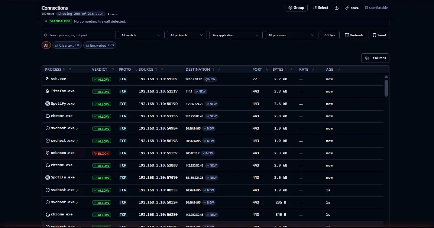Click the scrollbar up arrow
The width and height of the screenshot is (434, 228).
[x=386, y=76]
